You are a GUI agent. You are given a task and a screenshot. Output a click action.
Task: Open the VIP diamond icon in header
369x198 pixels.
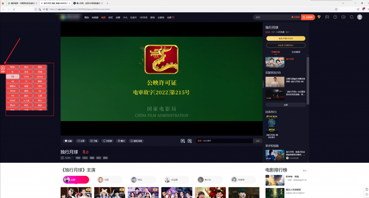coord(319,17)
